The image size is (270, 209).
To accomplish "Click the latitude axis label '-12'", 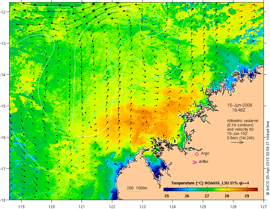I will click(3, 12).
